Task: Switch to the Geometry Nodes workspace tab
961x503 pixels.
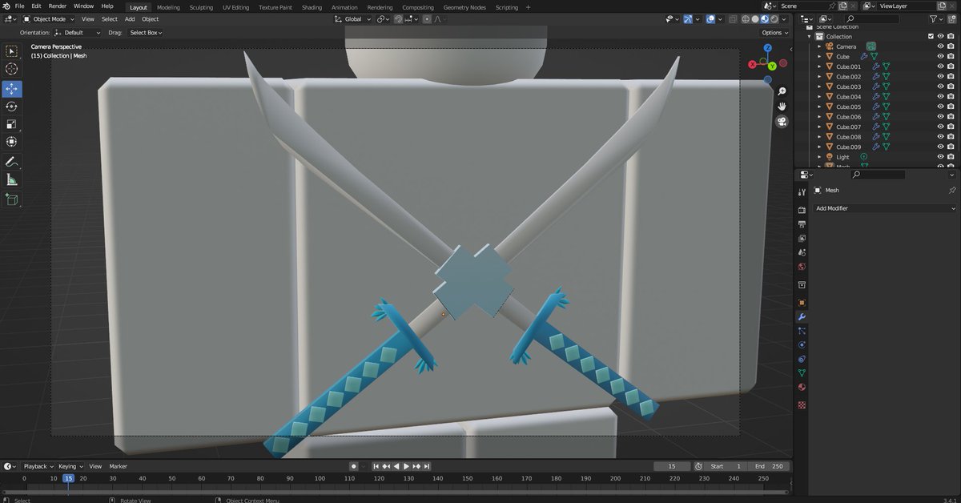Action: (464, 7)
